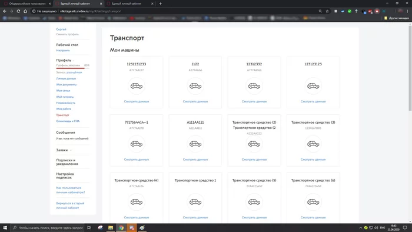Image resolution: width=412 pixels, height=232 pixels.
Task: Open Сообщения section in the sidebar
Action: point(65,132)
